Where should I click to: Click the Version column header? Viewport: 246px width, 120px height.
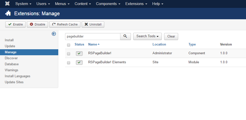pos(226,44)
